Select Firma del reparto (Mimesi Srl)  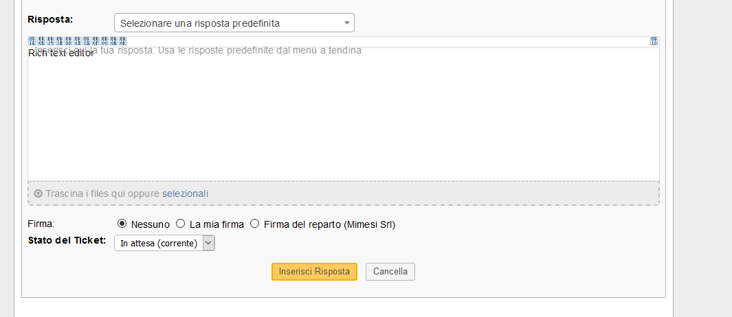pyautogui.click(x=254, y=224)
